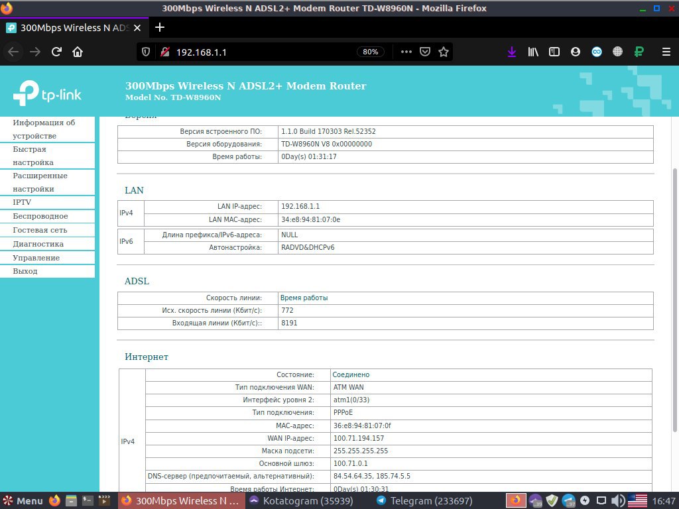The width and height of the screenshot is (679, 509).
Task: Click LAN MAC 34:e8:94:81:07:0e value
Action: (x=310, y=220)
